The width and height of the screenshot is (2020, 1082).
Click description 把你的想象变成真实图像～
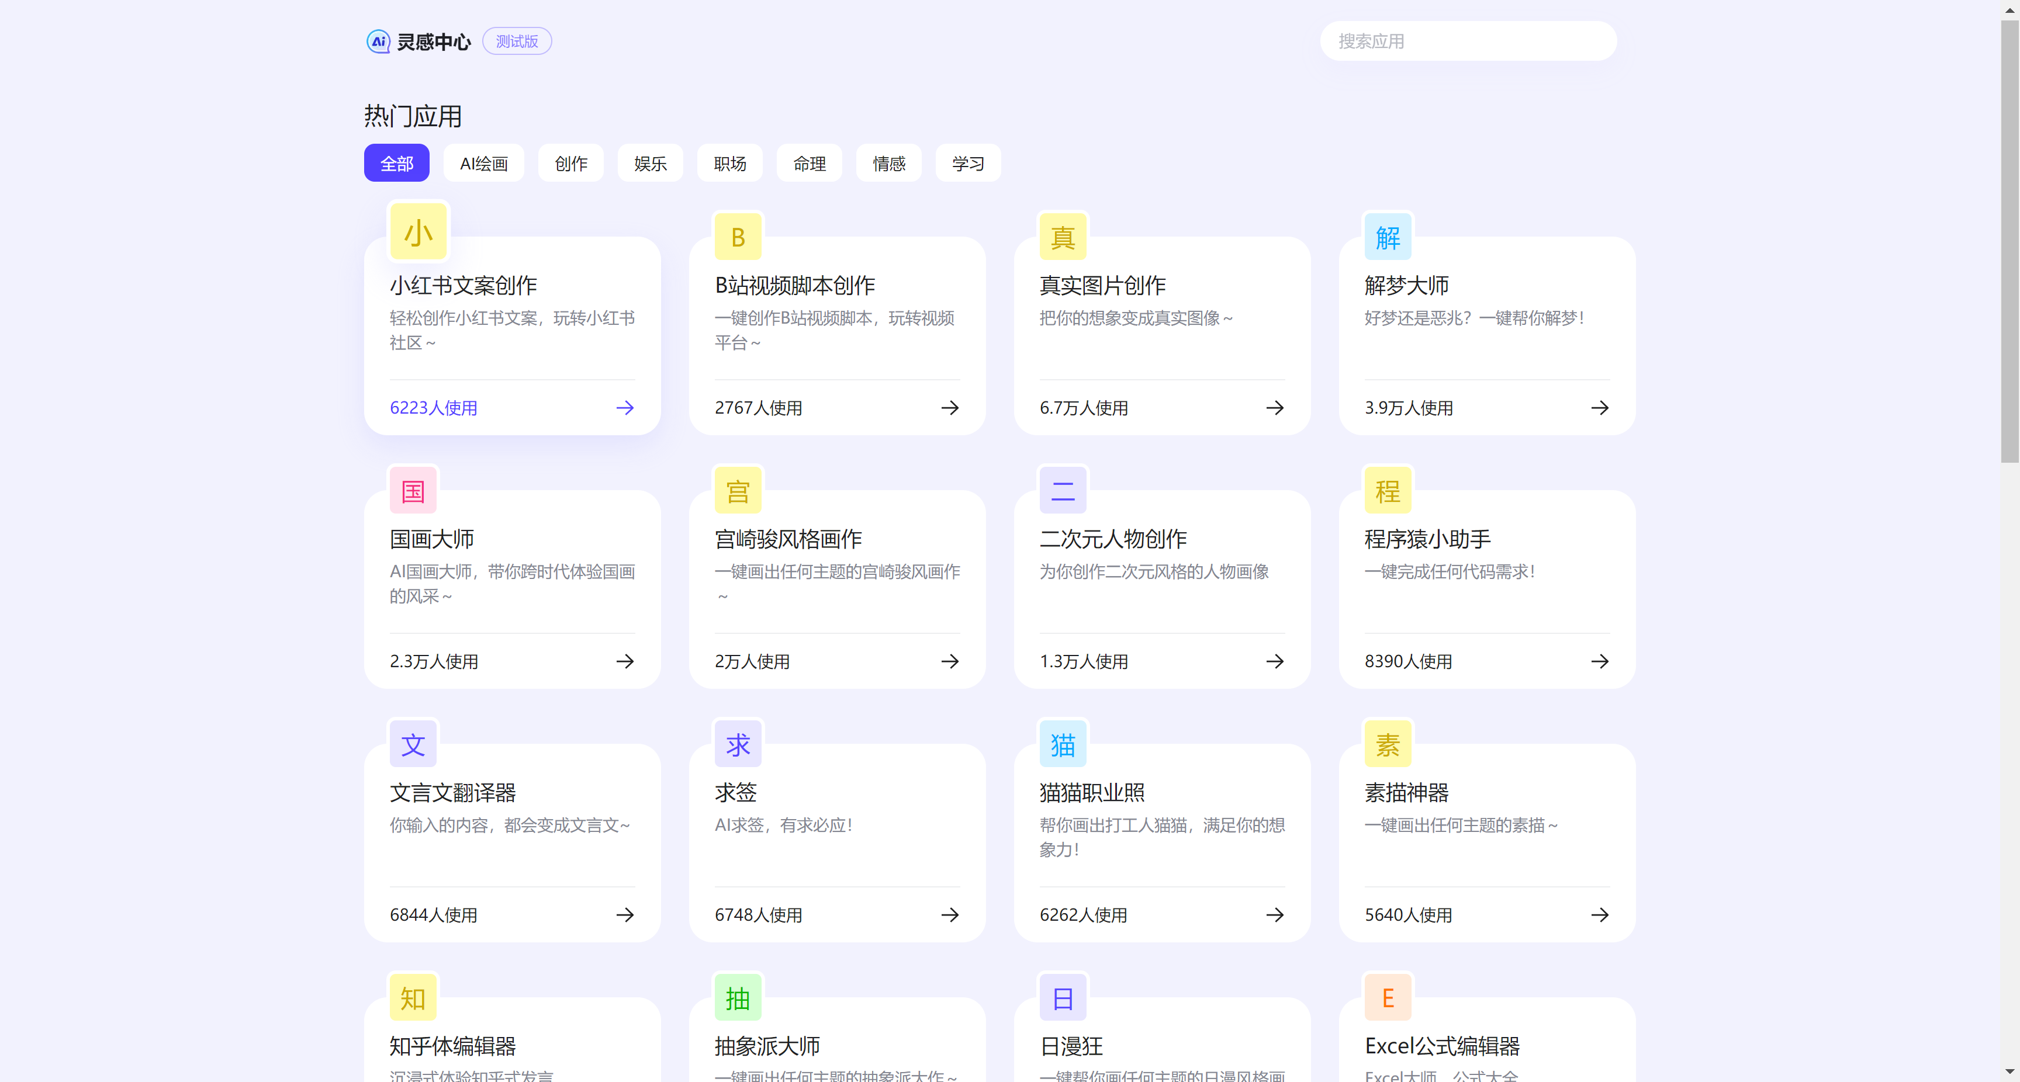1137,318
